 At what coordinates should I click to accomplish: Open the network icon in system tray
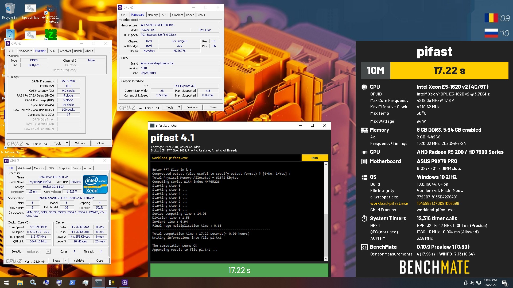tap(478, 283)
